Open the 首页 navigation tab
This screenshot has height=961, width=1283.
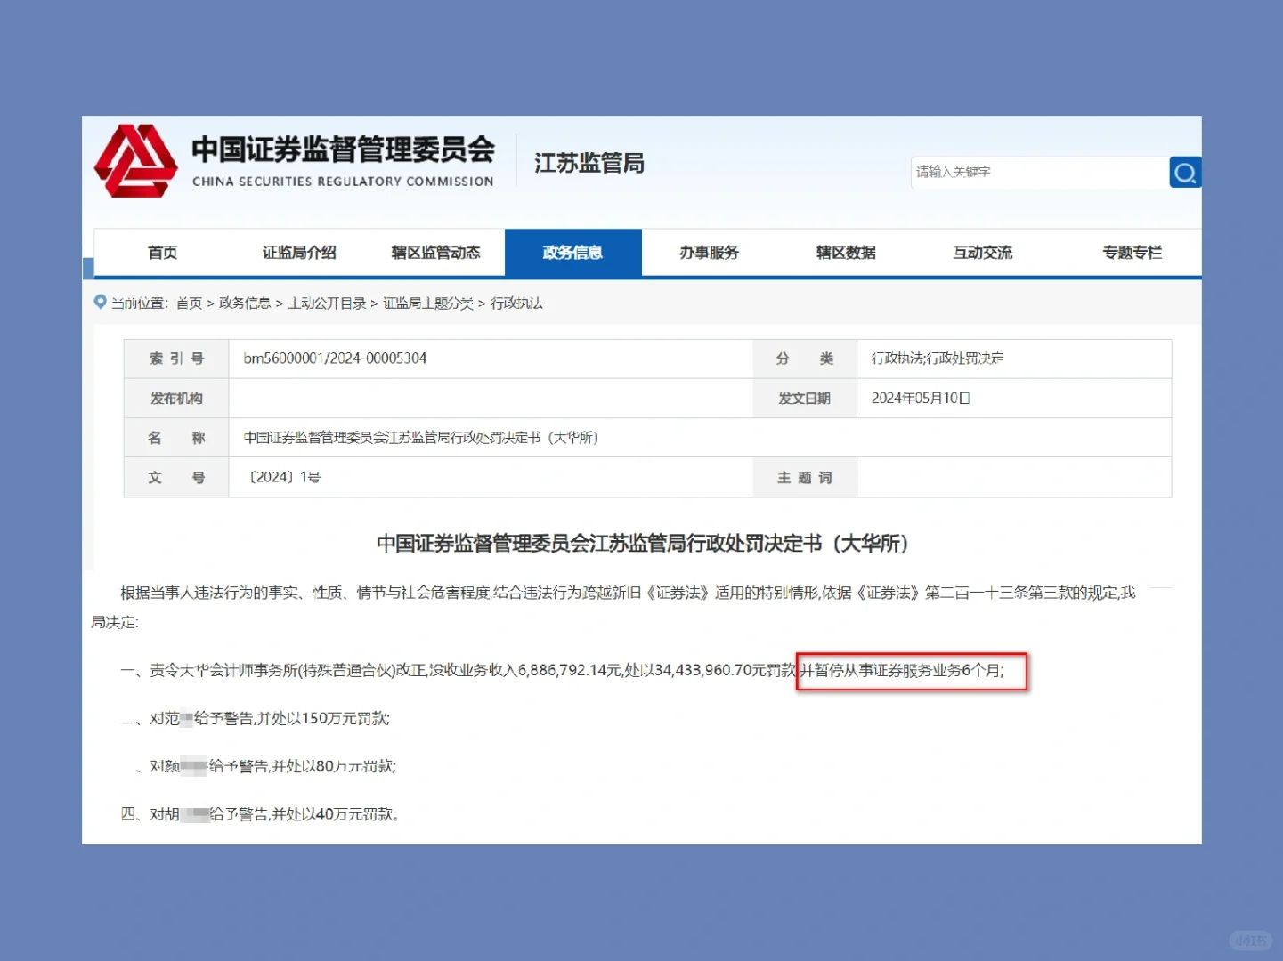tap(162, 253)
